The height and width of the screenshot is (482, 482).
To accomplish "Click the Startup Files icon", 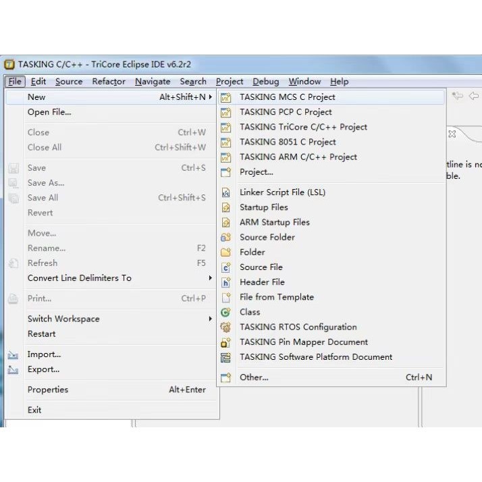I will 225,207.
